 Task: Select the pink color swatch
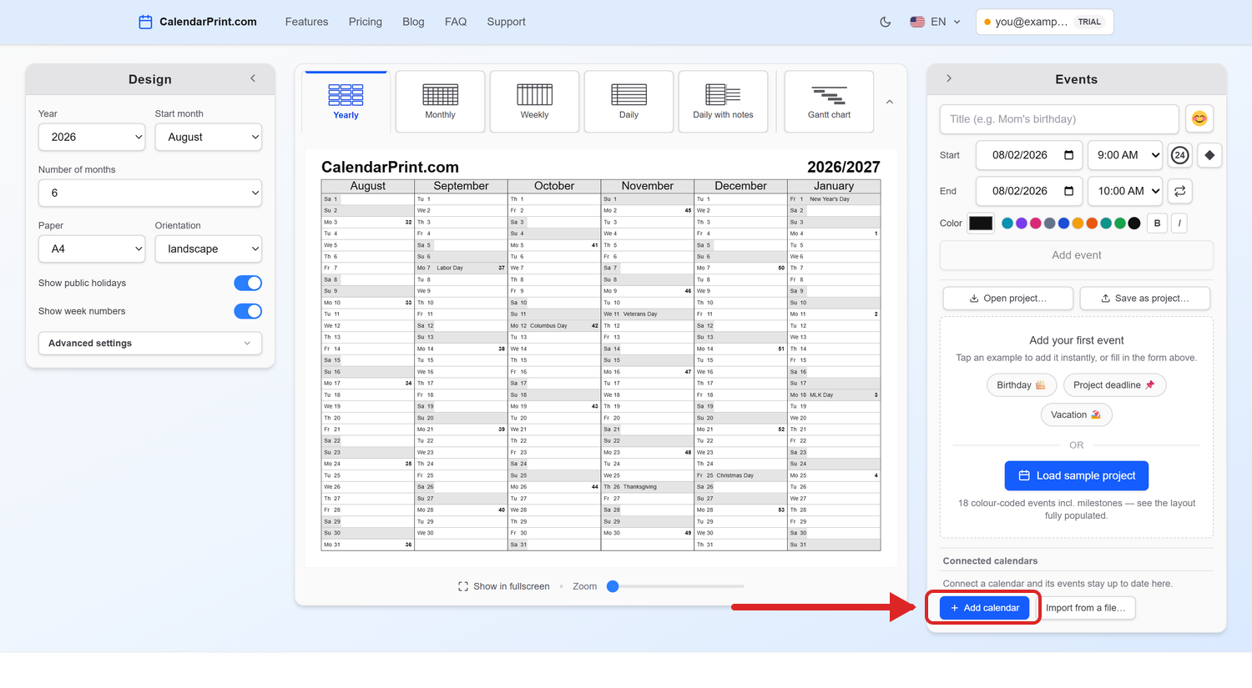1036,223
